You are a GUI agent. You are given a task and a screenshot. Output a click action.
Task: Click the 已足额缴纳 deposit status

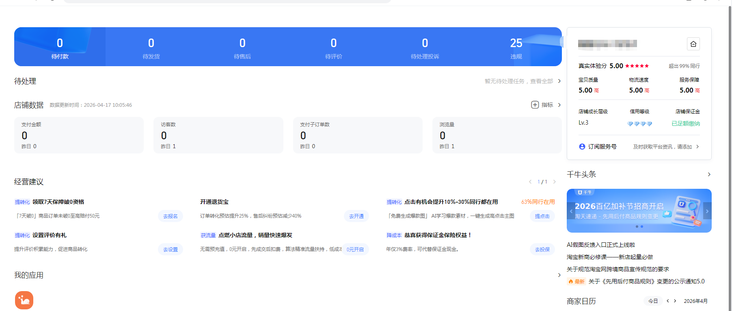686,123
